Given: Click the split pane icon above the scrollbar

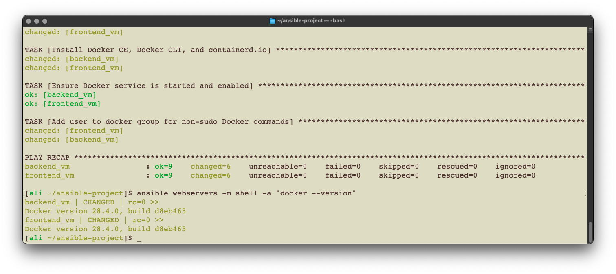Looking at the screenshot, I should point(590,30).
